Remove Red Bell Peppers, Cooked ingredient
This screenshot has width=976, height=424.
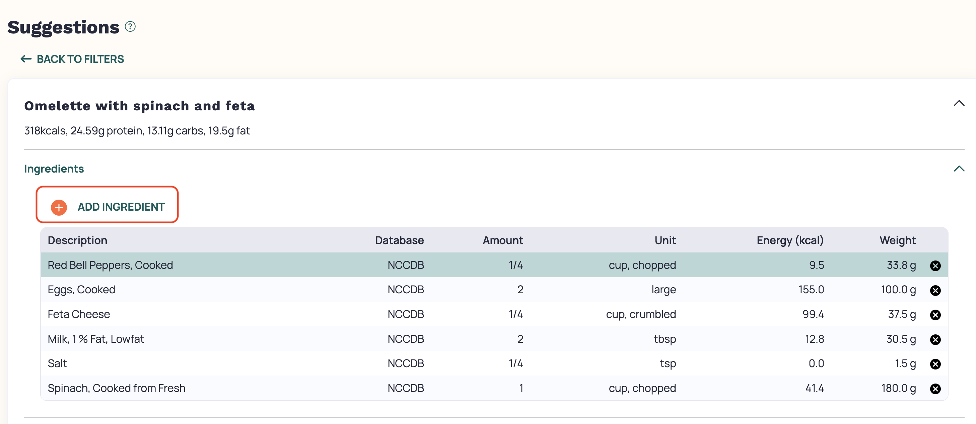pyautogui.click(x=935, y=266)
